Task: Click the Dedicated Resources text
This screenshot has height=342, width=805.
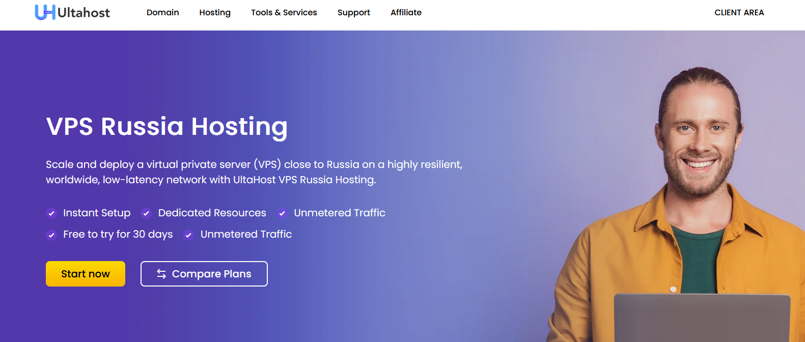Action: (212, 213)
